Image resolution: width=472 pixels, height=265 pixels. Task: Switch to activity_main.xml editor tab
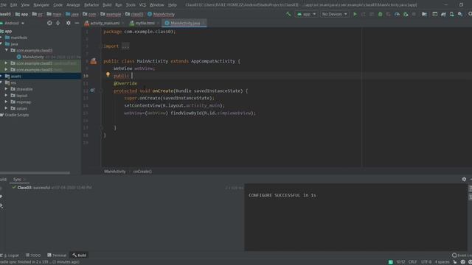tap(104, 23)
